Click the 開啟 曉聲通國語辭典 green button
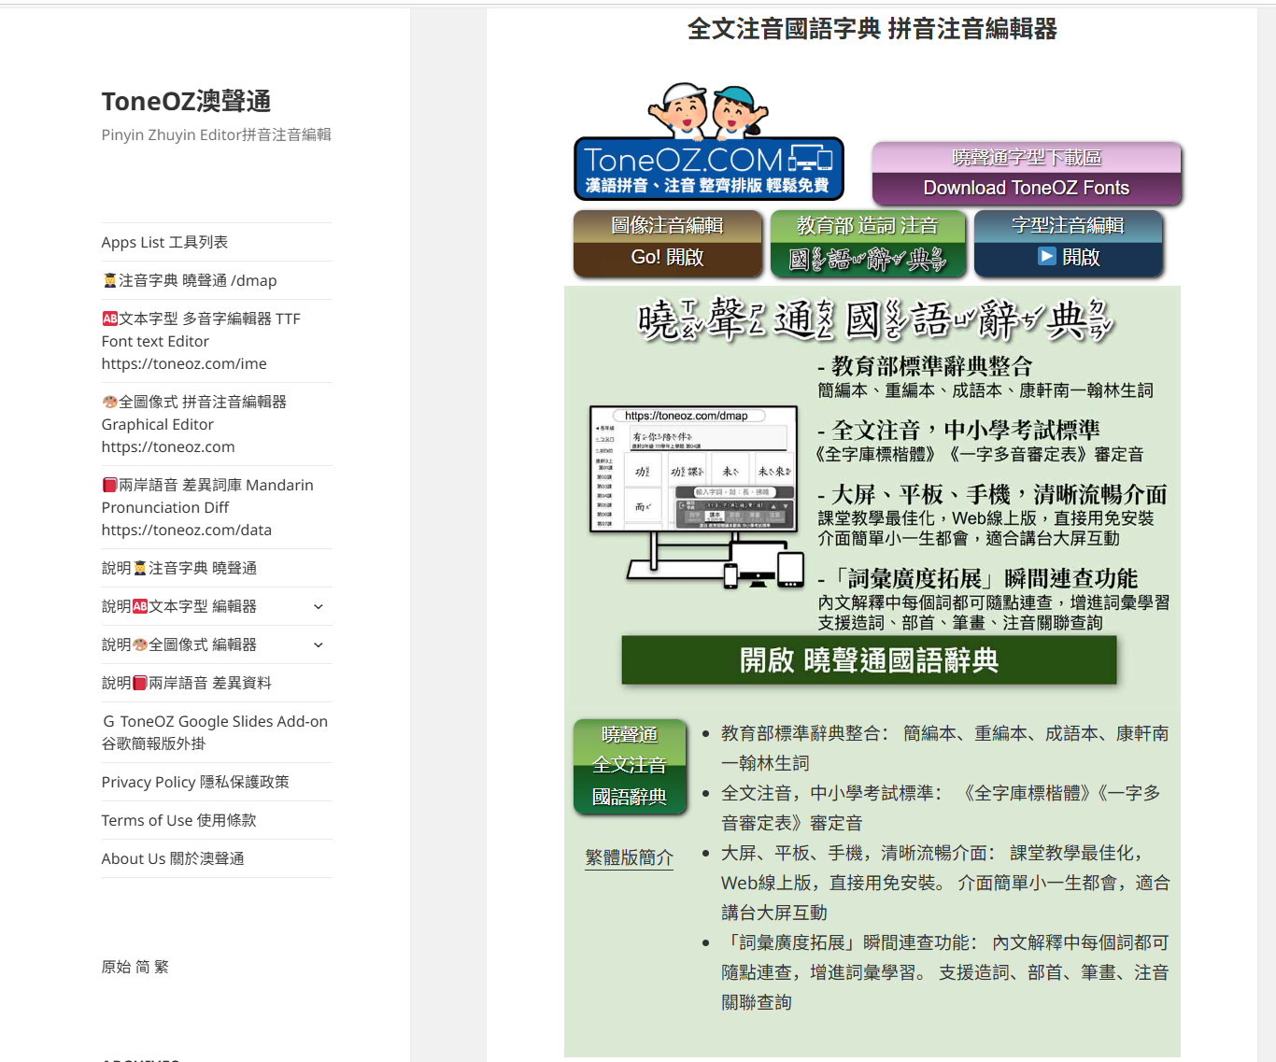 869,660
